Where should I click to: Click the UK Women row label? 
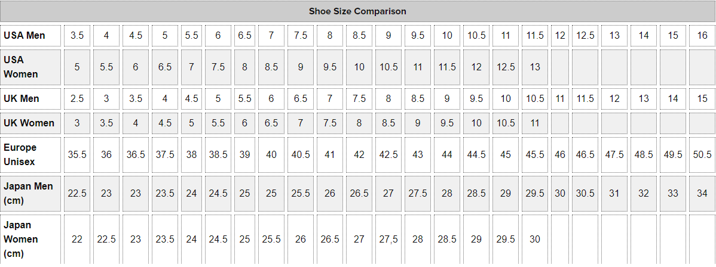29,123
